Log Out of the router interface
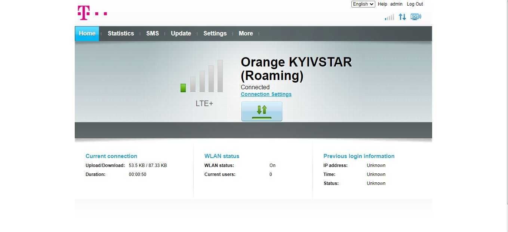Screen dimensions: 508x232 pos(415,4)
